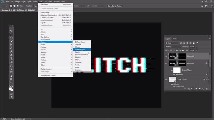
Task: Toggle Lock Position icon
Action: click(177, 50)
